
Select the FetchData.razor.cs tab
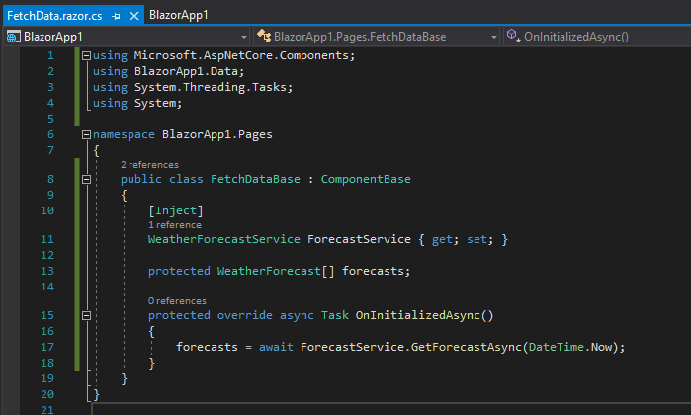click(55, 15)
